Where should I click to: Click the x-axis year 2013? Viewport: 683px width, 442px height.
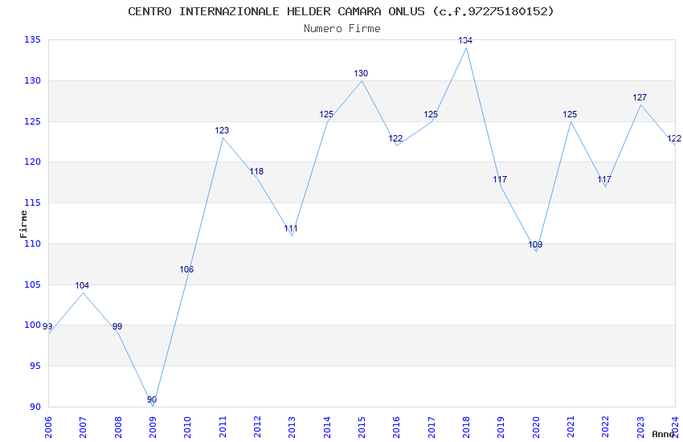[292, 428]
